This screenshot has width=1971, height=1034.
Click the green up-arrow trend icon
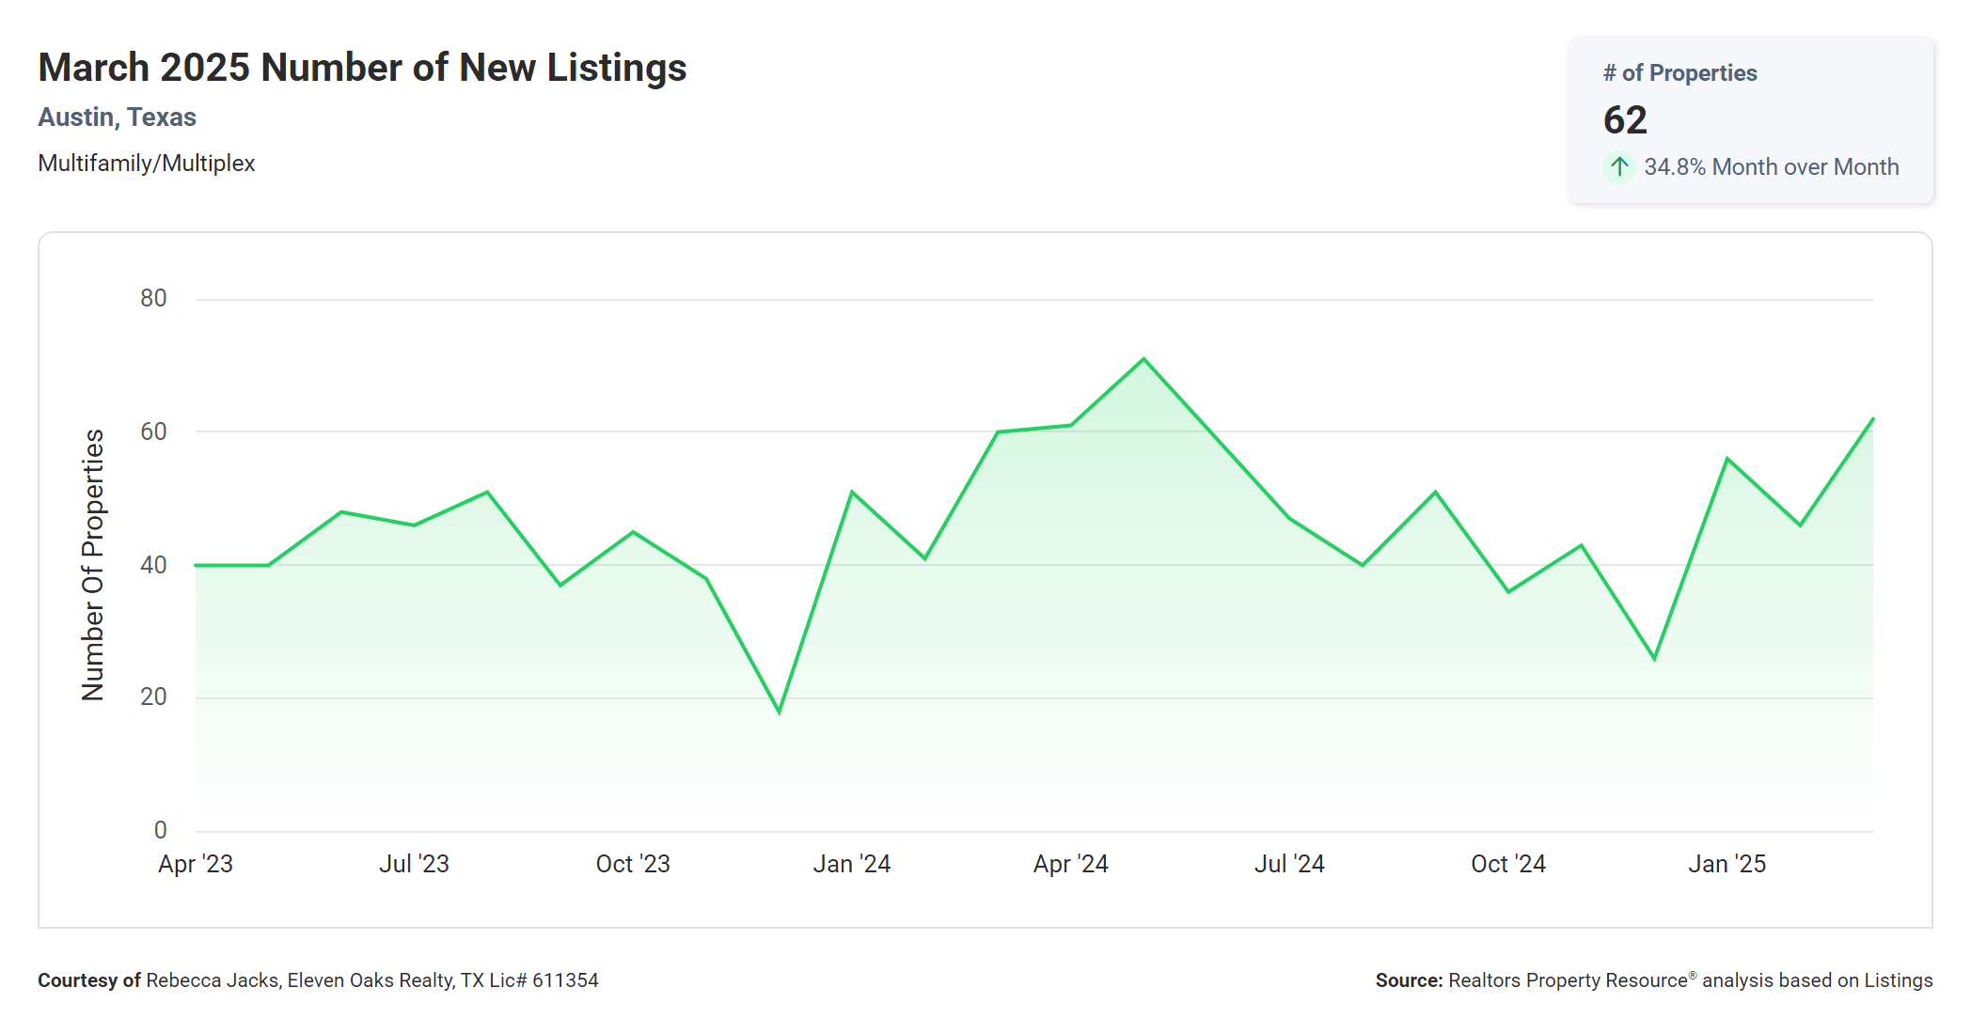(1618, 167)
